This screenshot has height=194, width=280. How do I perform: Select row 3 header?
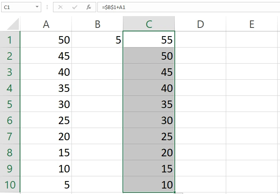coord(10,71)
